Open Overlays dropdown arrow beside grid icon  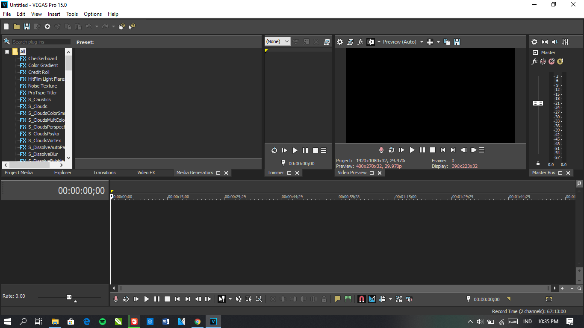pos(438,42)
